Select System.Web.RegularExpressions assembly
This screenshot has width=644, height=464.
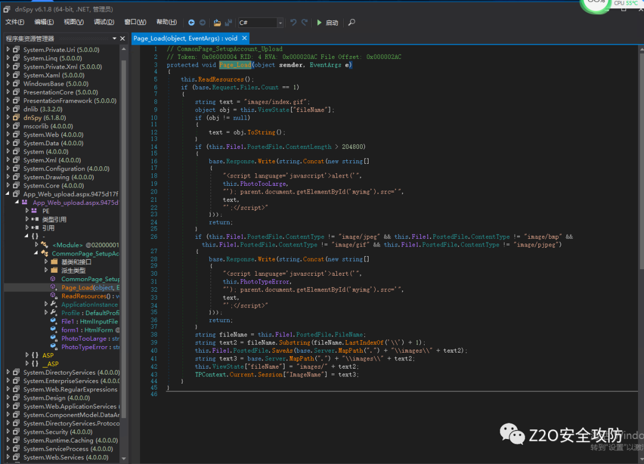point(70,389)
